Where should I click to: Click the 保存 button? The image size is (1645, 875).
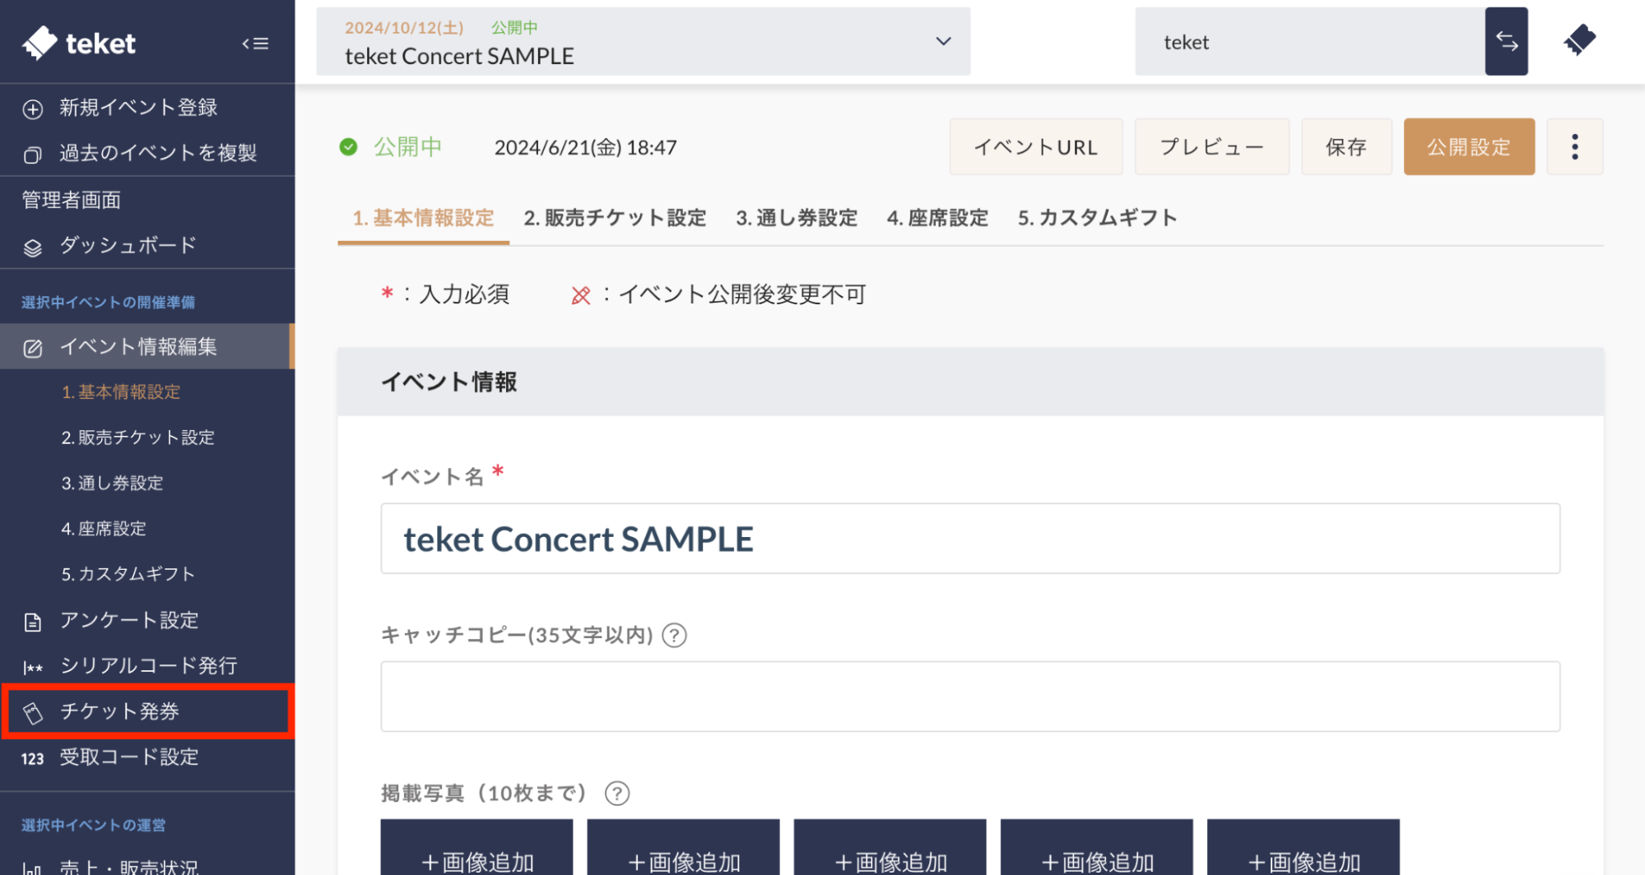point(1346,146)
